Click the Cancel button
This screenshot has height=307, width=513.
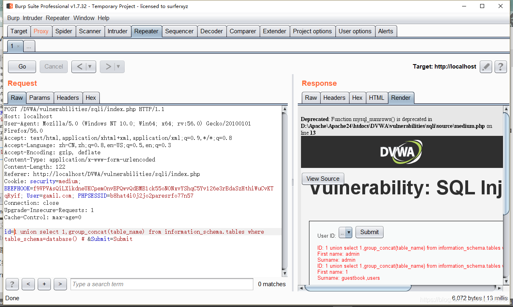[54, 67]
